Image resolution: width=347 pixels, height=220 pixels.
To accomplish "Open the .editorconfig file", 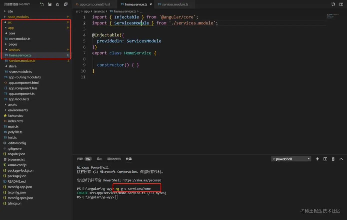I will coord(16,143).
